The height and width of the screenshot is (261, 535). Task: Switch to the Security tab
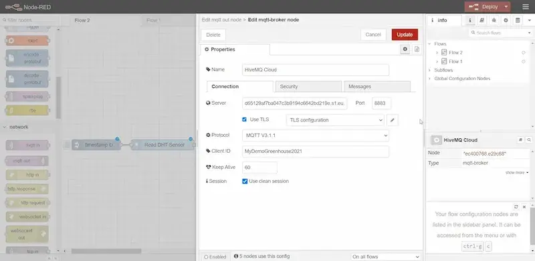click(x=308, y=87)
